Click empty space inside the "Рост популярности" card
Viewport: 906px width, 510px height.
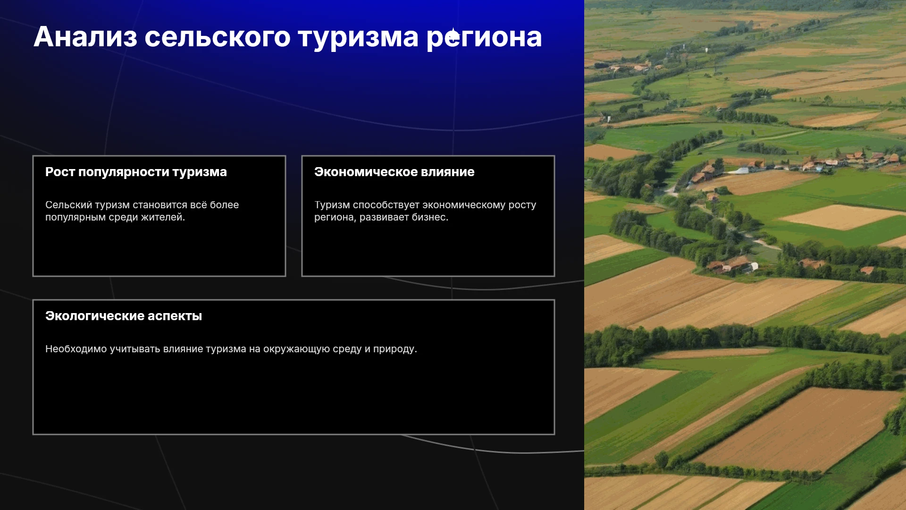tap(159, 250)
